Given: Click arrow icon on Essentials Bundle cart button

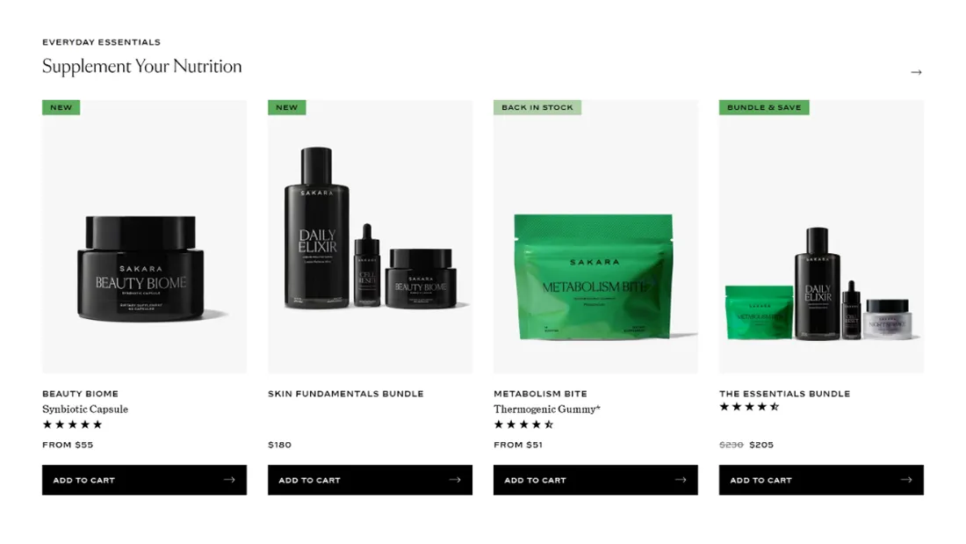Looking at the screenshot, I should (905, 480).
